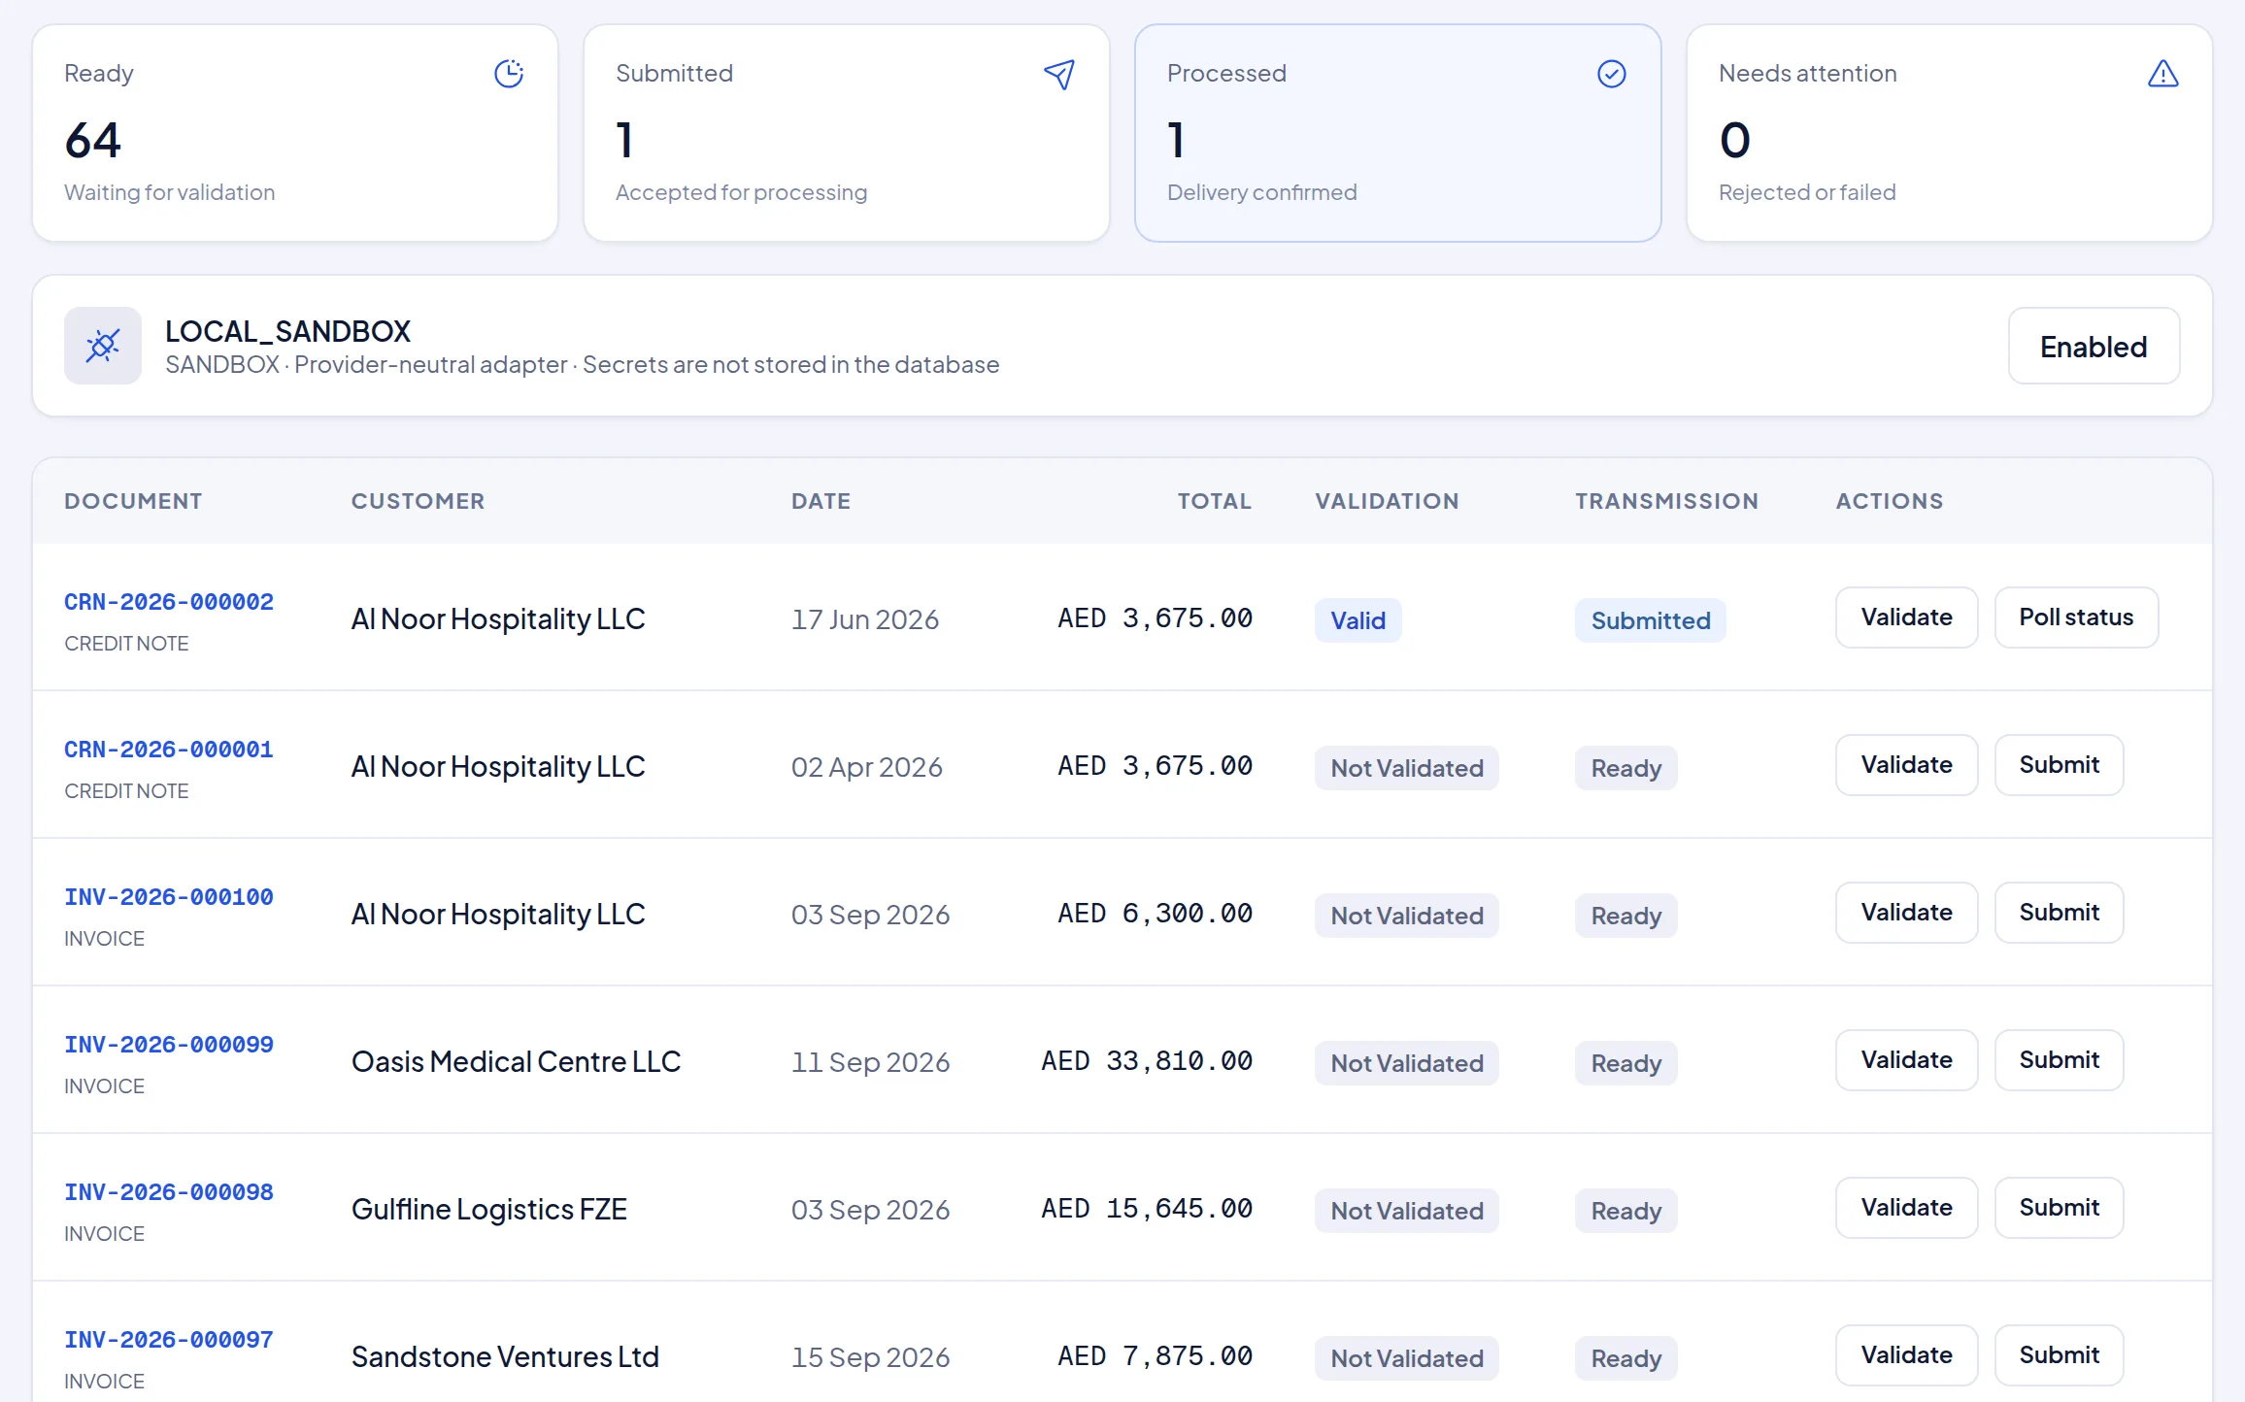The height and width of the screenshot is (1402, 2245).
Task: Submit invoice INV-2026-000099
Action: click(2059, 1060)
